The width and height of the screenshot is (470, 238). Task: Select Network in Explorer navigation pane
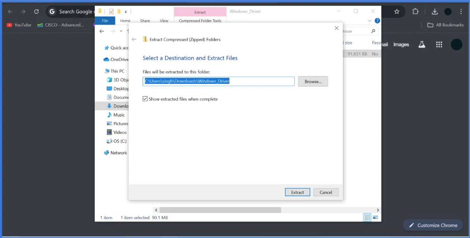pyautogui.click(x=116, y=153)
